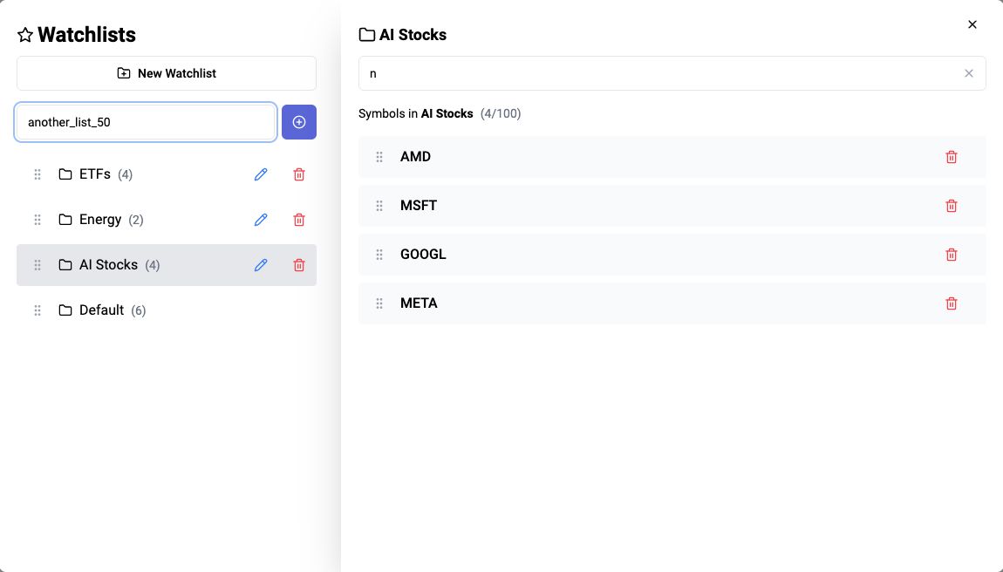The width and height of the screenshot is (1003, 572).
Task: Clear the symbol search field
Action: pyautogui.click(x=968, y=73)
